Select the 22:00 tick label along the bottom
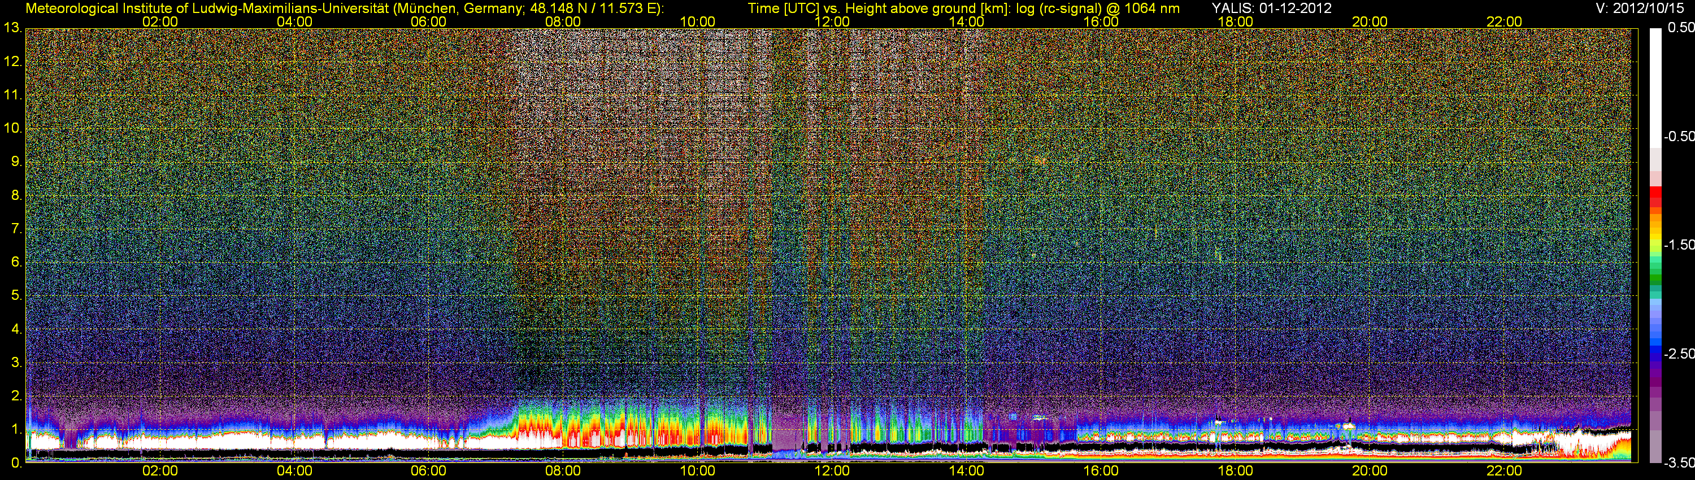 1504,471
